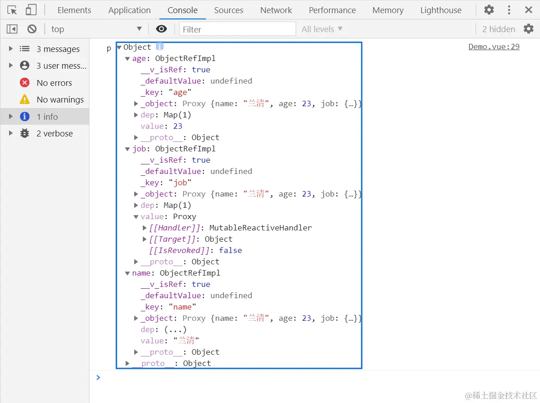Invoke the dep (...) getter under name
This screenshot has height=403, width=540.
175,330
